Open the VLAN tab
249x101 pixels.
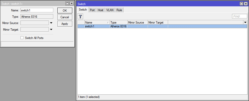110,10
